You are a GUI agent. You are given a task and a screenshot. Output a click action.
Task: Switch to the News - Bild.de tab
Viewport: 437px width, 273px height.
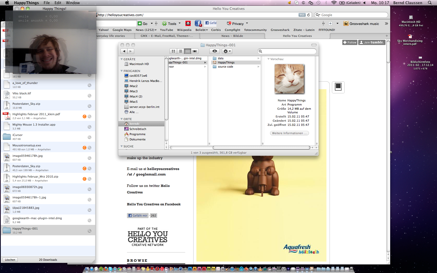232,36
